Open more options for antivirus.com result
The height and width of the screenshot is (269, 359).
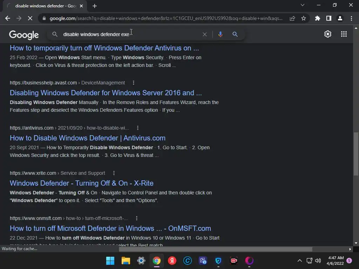[x=137, y=128]
